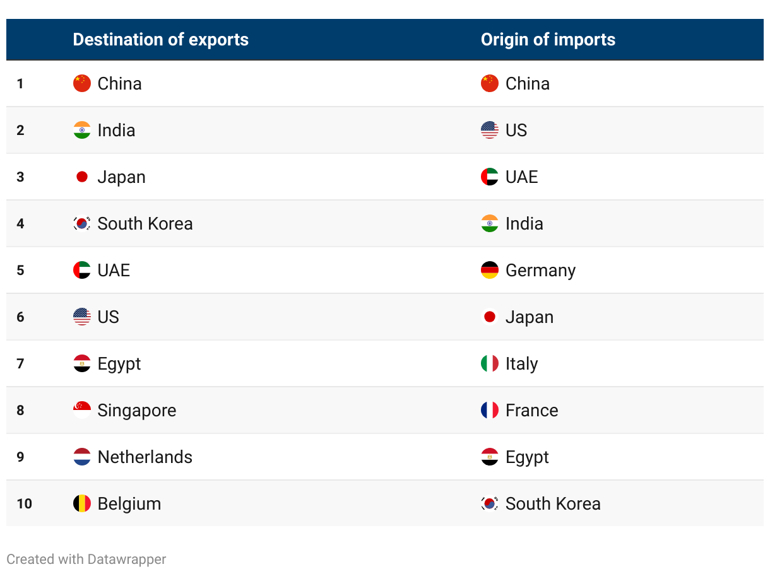Click the Singapore flag icon

(x=82, y=410)
